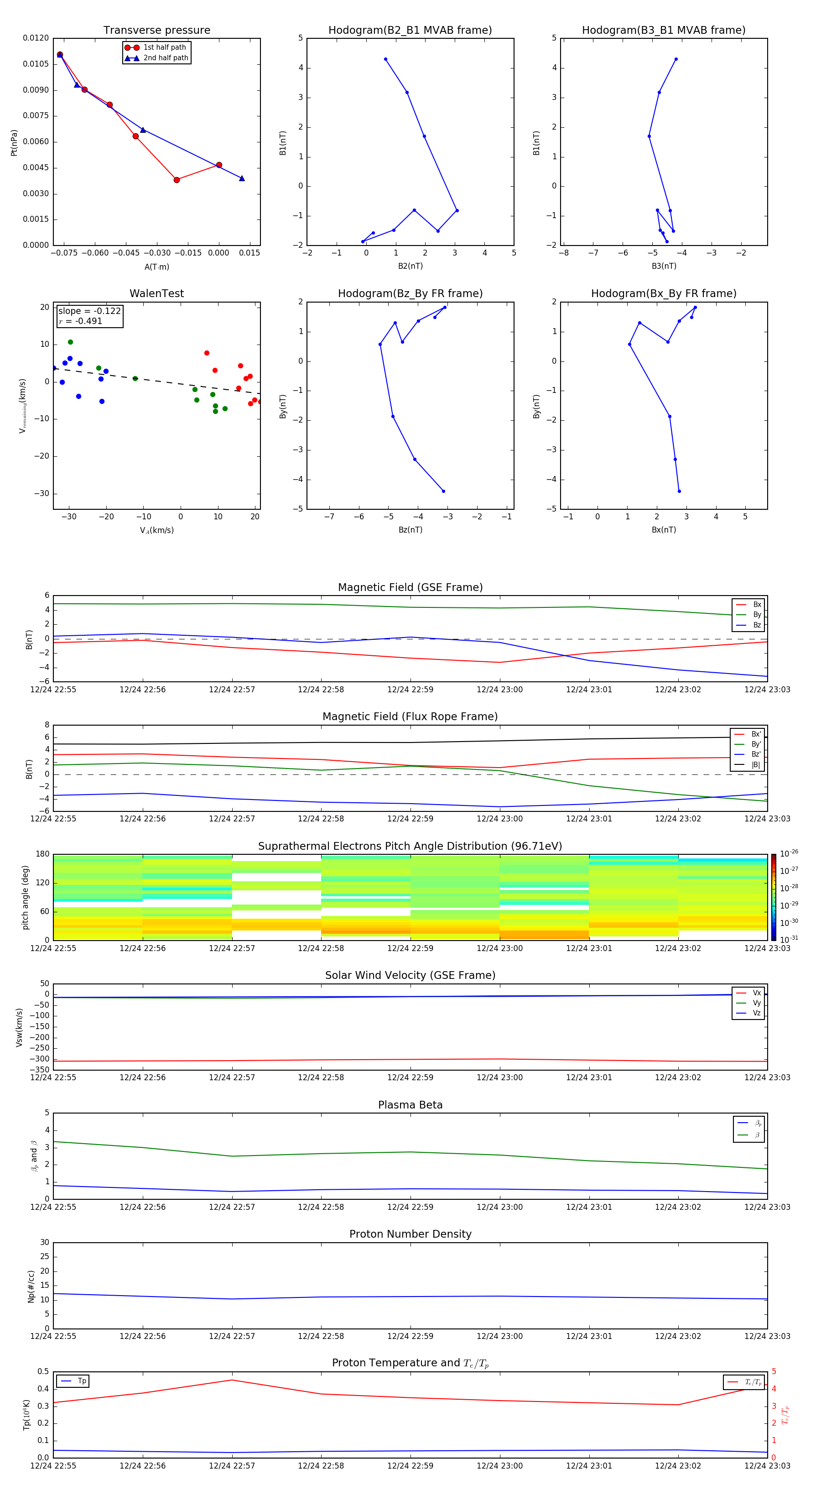Click the β legend entry below βp
This screenshot has width=821, height=1506.
749,1135
